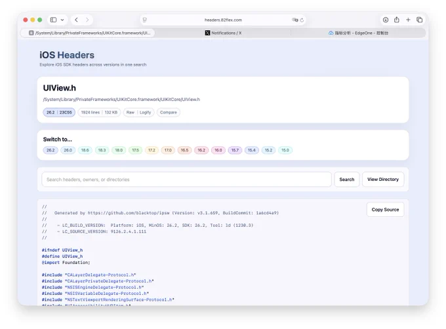Viewport: 446px width, 329px height.
Task: Switch to version 15.4
Action: coord(252,150)
